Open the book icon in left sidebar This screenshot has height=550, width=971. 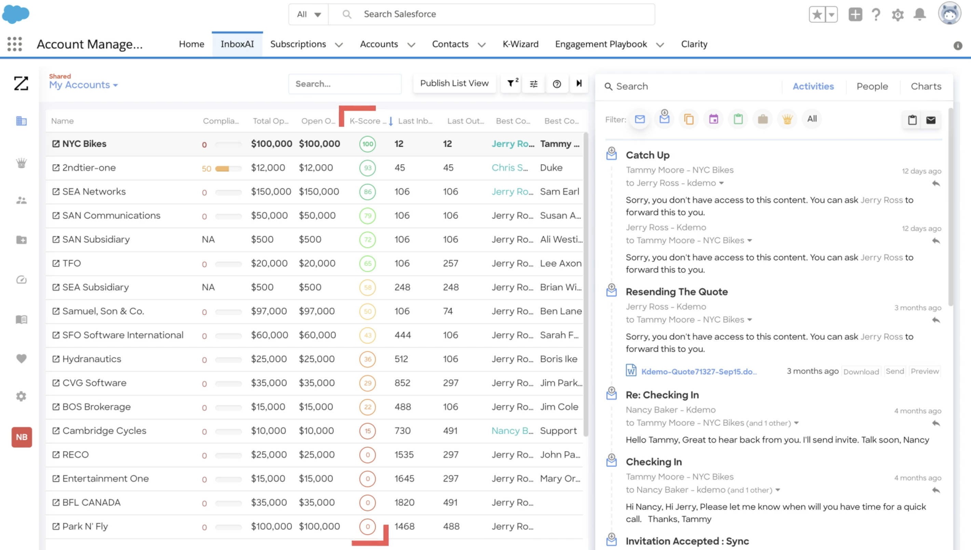click(21, 319)
